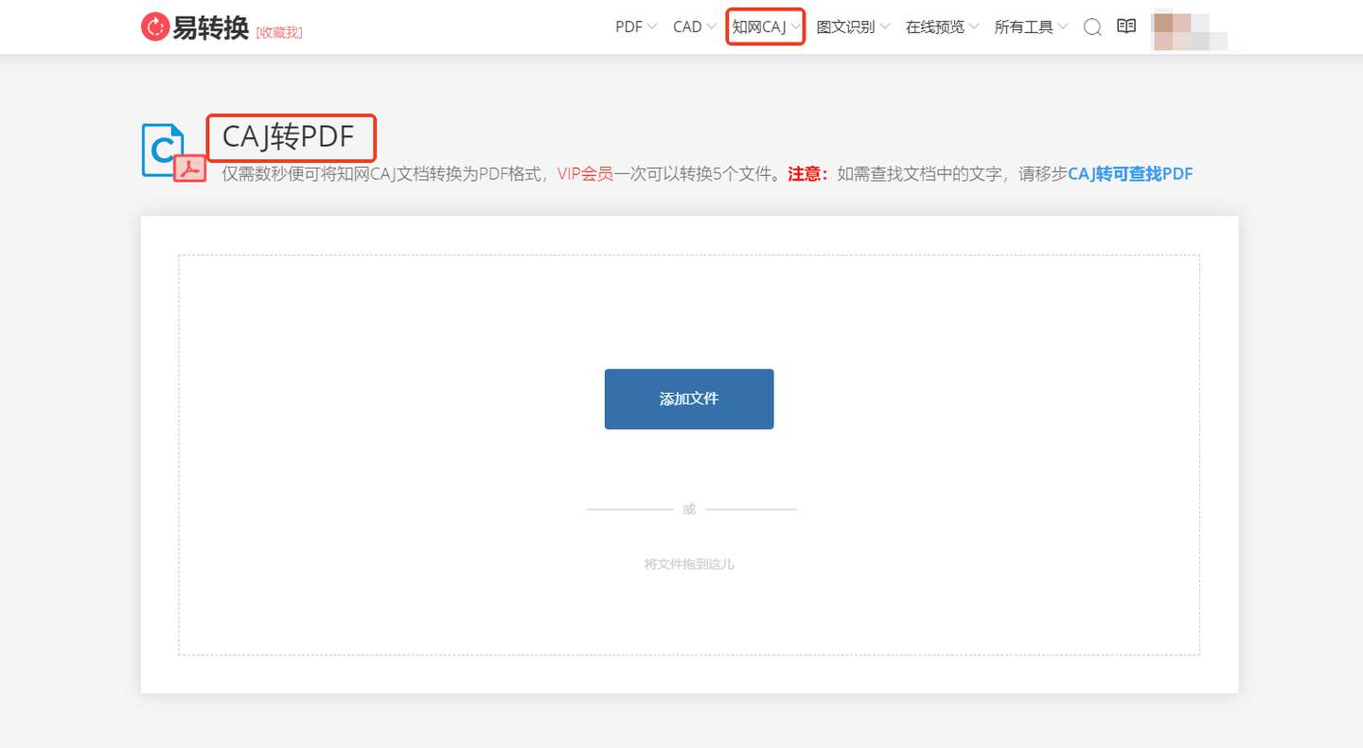Screen dimensions: 1363x748
Task: Open the search magnifier icon
Action: pyautogui.click(x=1091, y=27)
